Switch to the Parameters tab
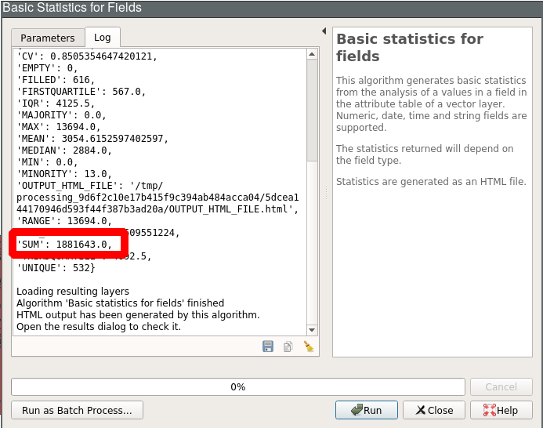The height and width of the screenshot is (428, 543). [x=48, y=38]
